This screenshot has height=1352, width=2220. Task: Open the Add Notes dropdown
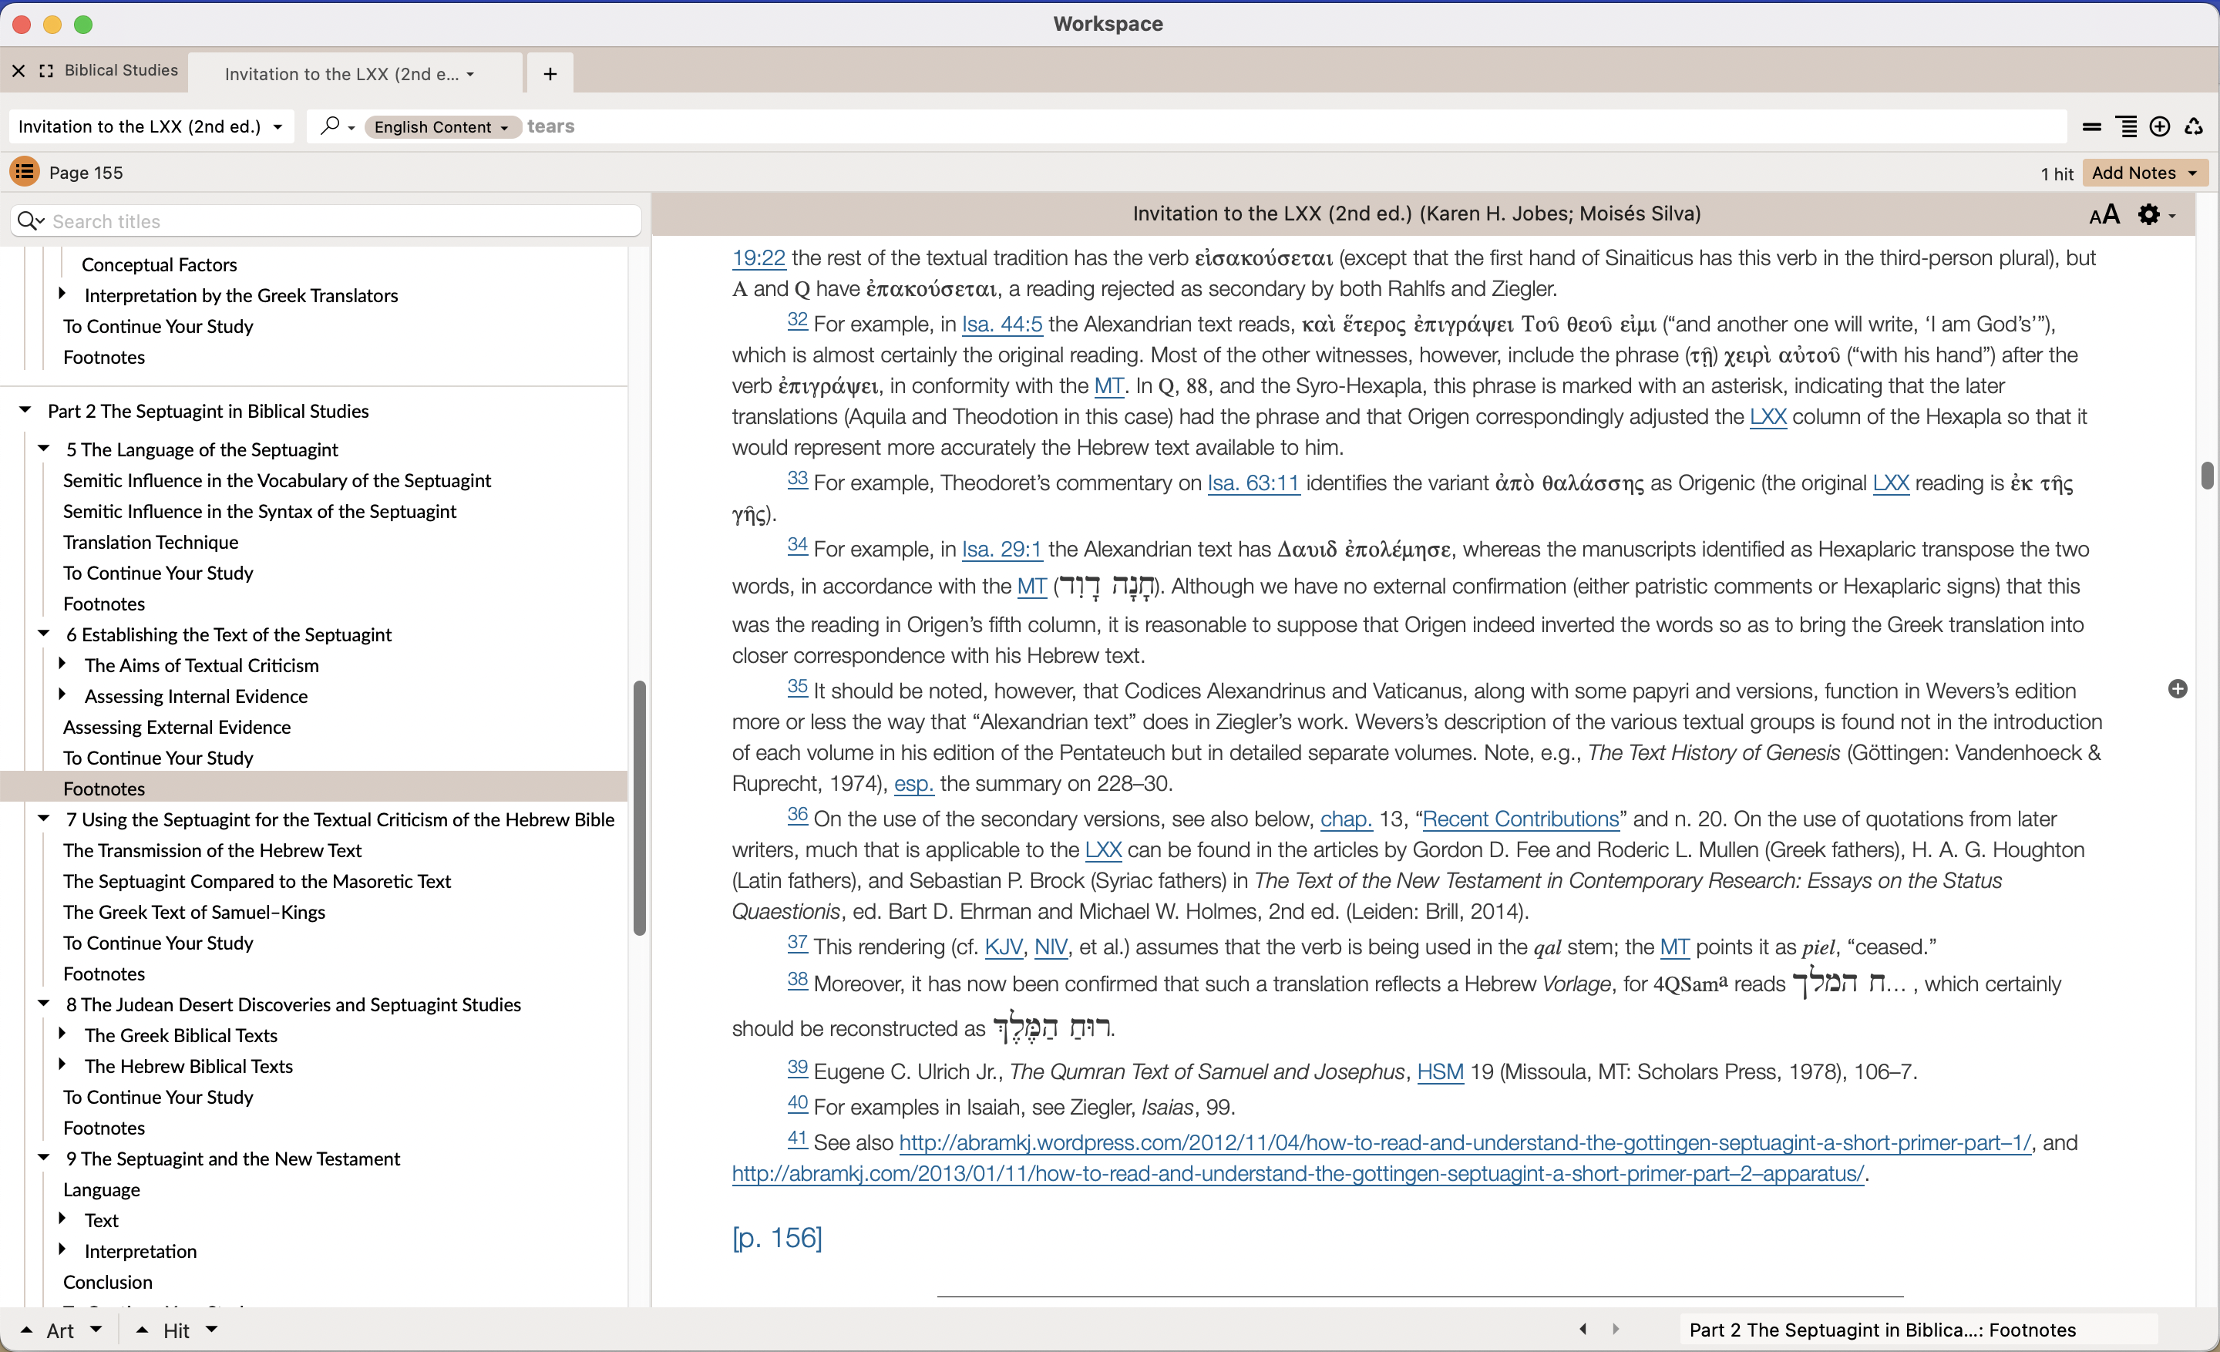click(x=2144, y=172)
